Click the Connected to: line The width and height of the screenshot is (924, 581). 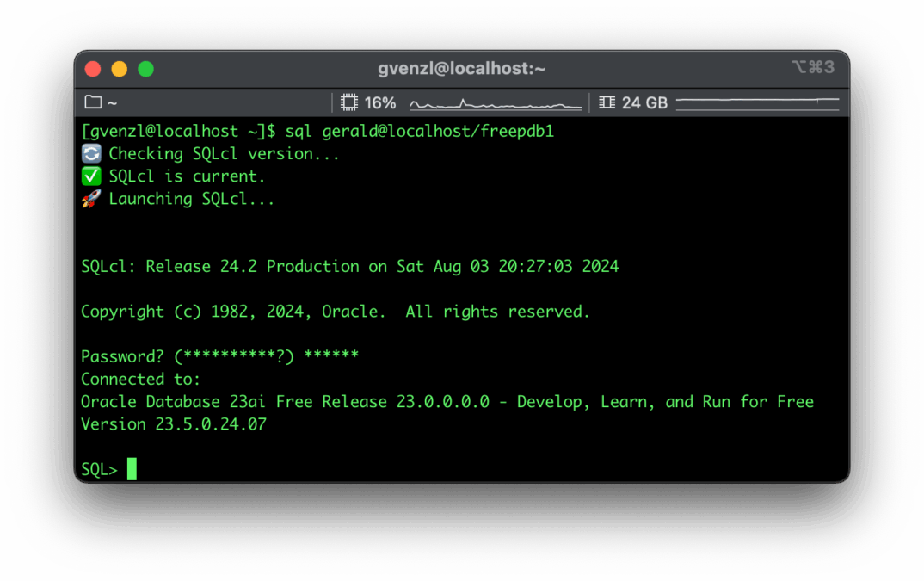click(x=141, y=379)
